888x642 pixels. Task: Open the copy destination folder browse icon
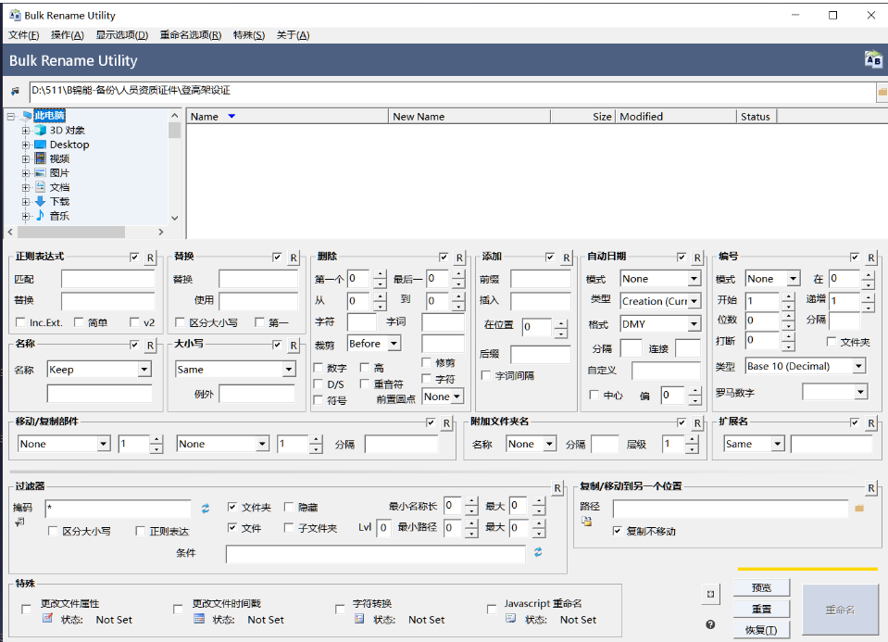(859, 509)
